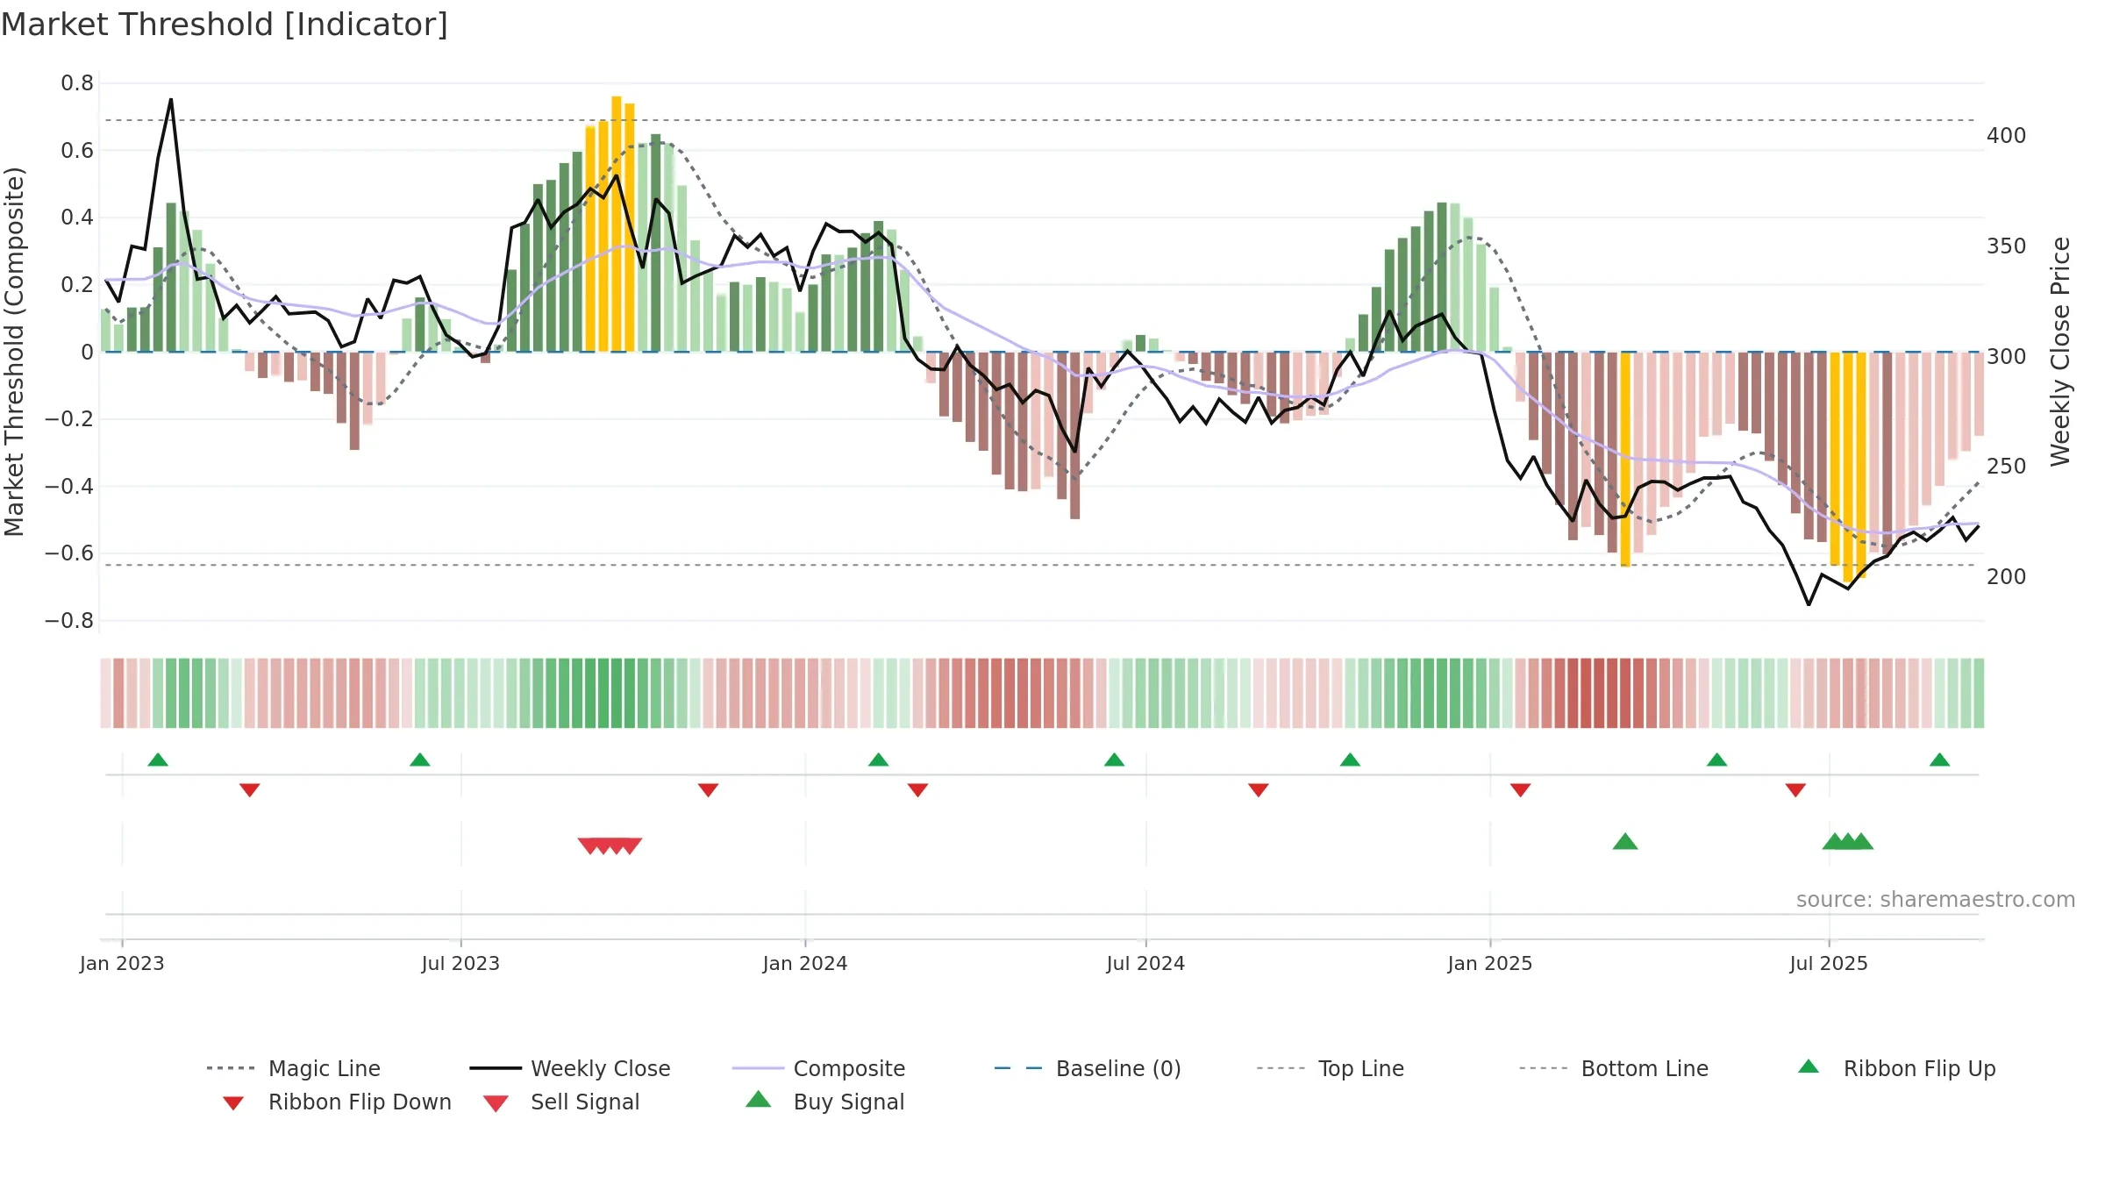Click the yellow negative bar in early 2025
The width and height of the screenshot is (2105, 1184).
point(1625,460)
